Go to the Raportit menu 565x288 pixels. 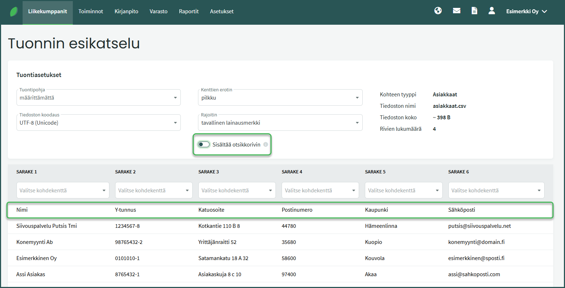coord(189,11)
